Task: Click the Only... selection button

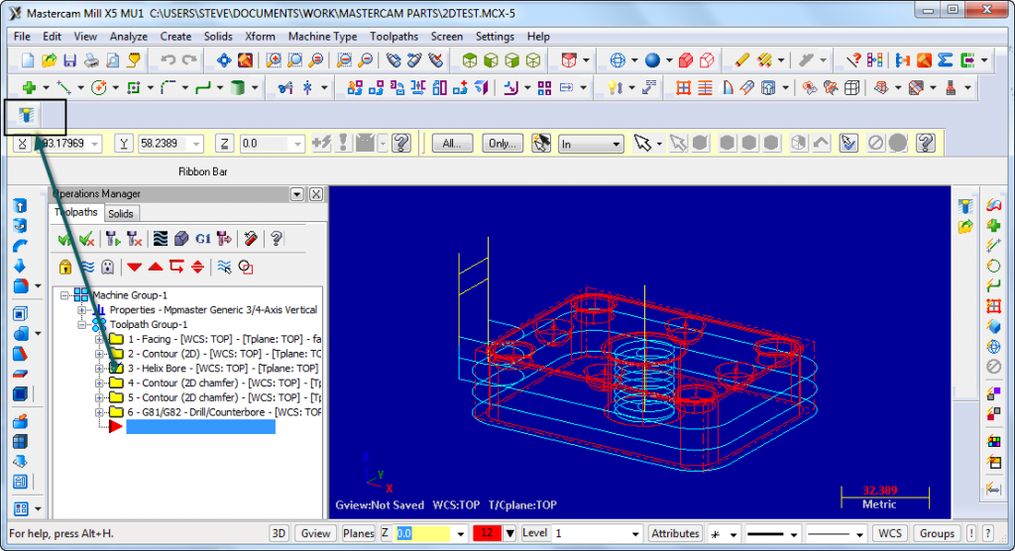Action: coord(503,143)
